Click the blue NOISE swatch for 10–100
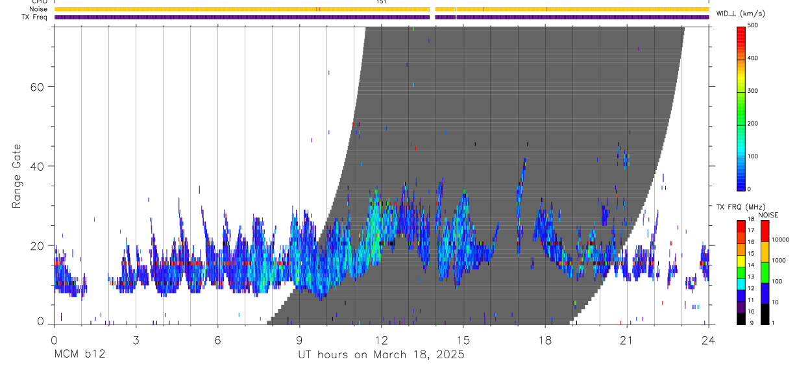Viewport: 797px width, 368px height. coord(765,293)
